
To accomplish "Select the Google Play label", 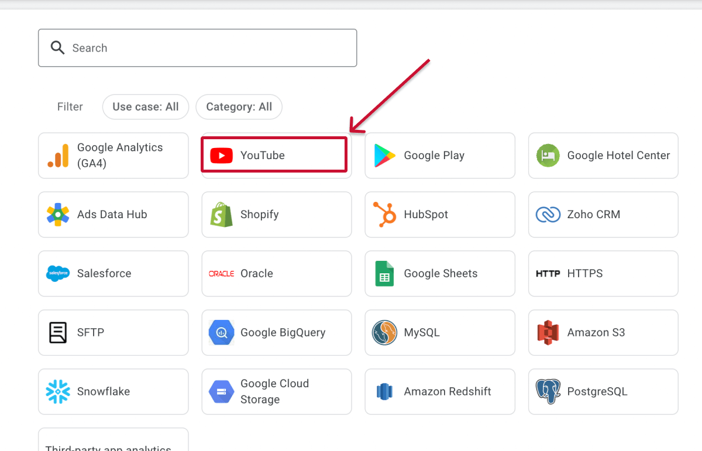I will (434, 156).
